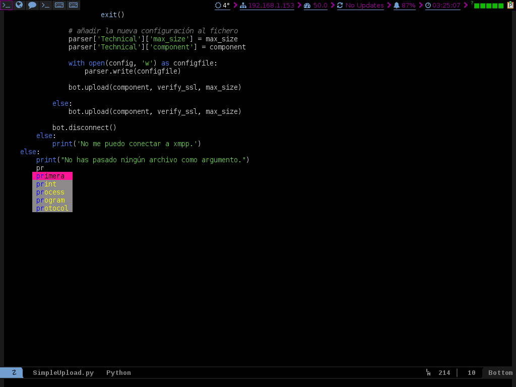Click the green battery bars indicator
This screenshot has width=516, height=387.
click(489, 6)
